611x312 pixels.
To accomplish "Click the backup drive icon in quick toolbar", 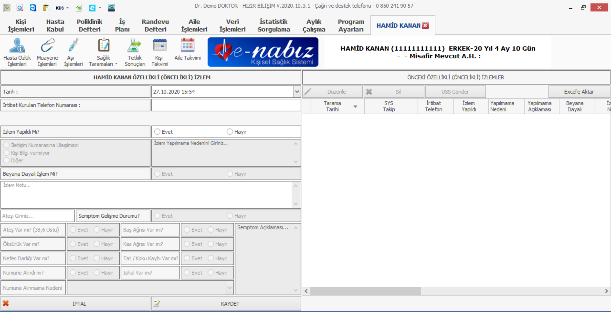I will [111, 8].
